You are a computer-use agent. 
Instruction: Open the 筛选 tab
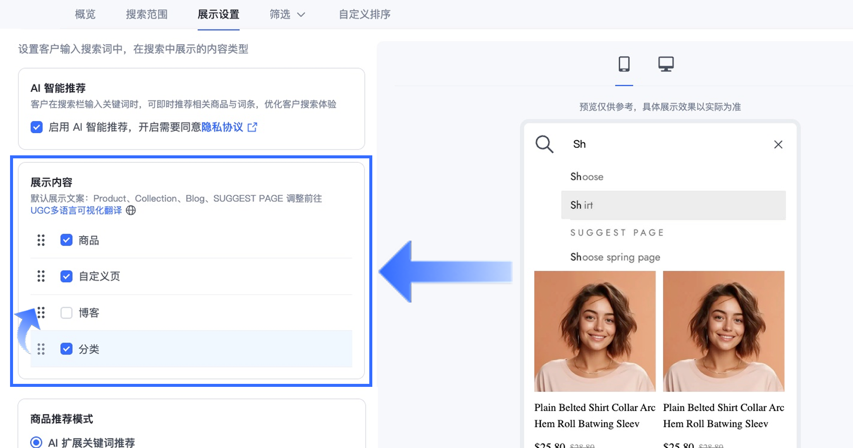pyautogui.click(x=280, y=15)
